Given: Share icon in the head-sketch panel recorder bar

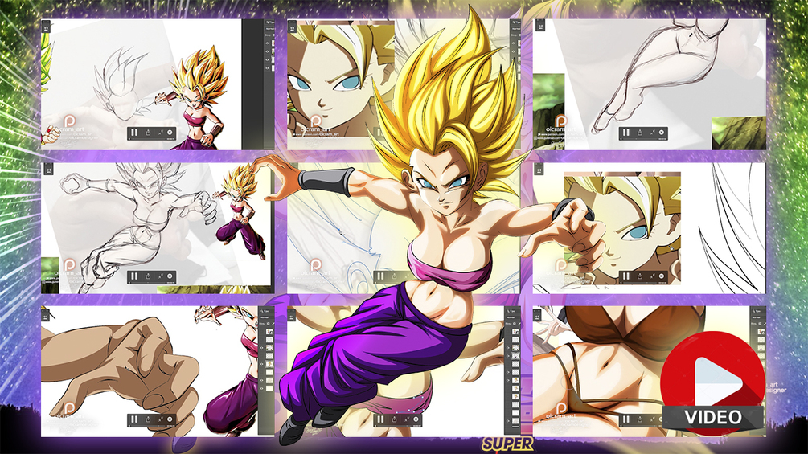Looking at the screenshot, I should point(148,133).
